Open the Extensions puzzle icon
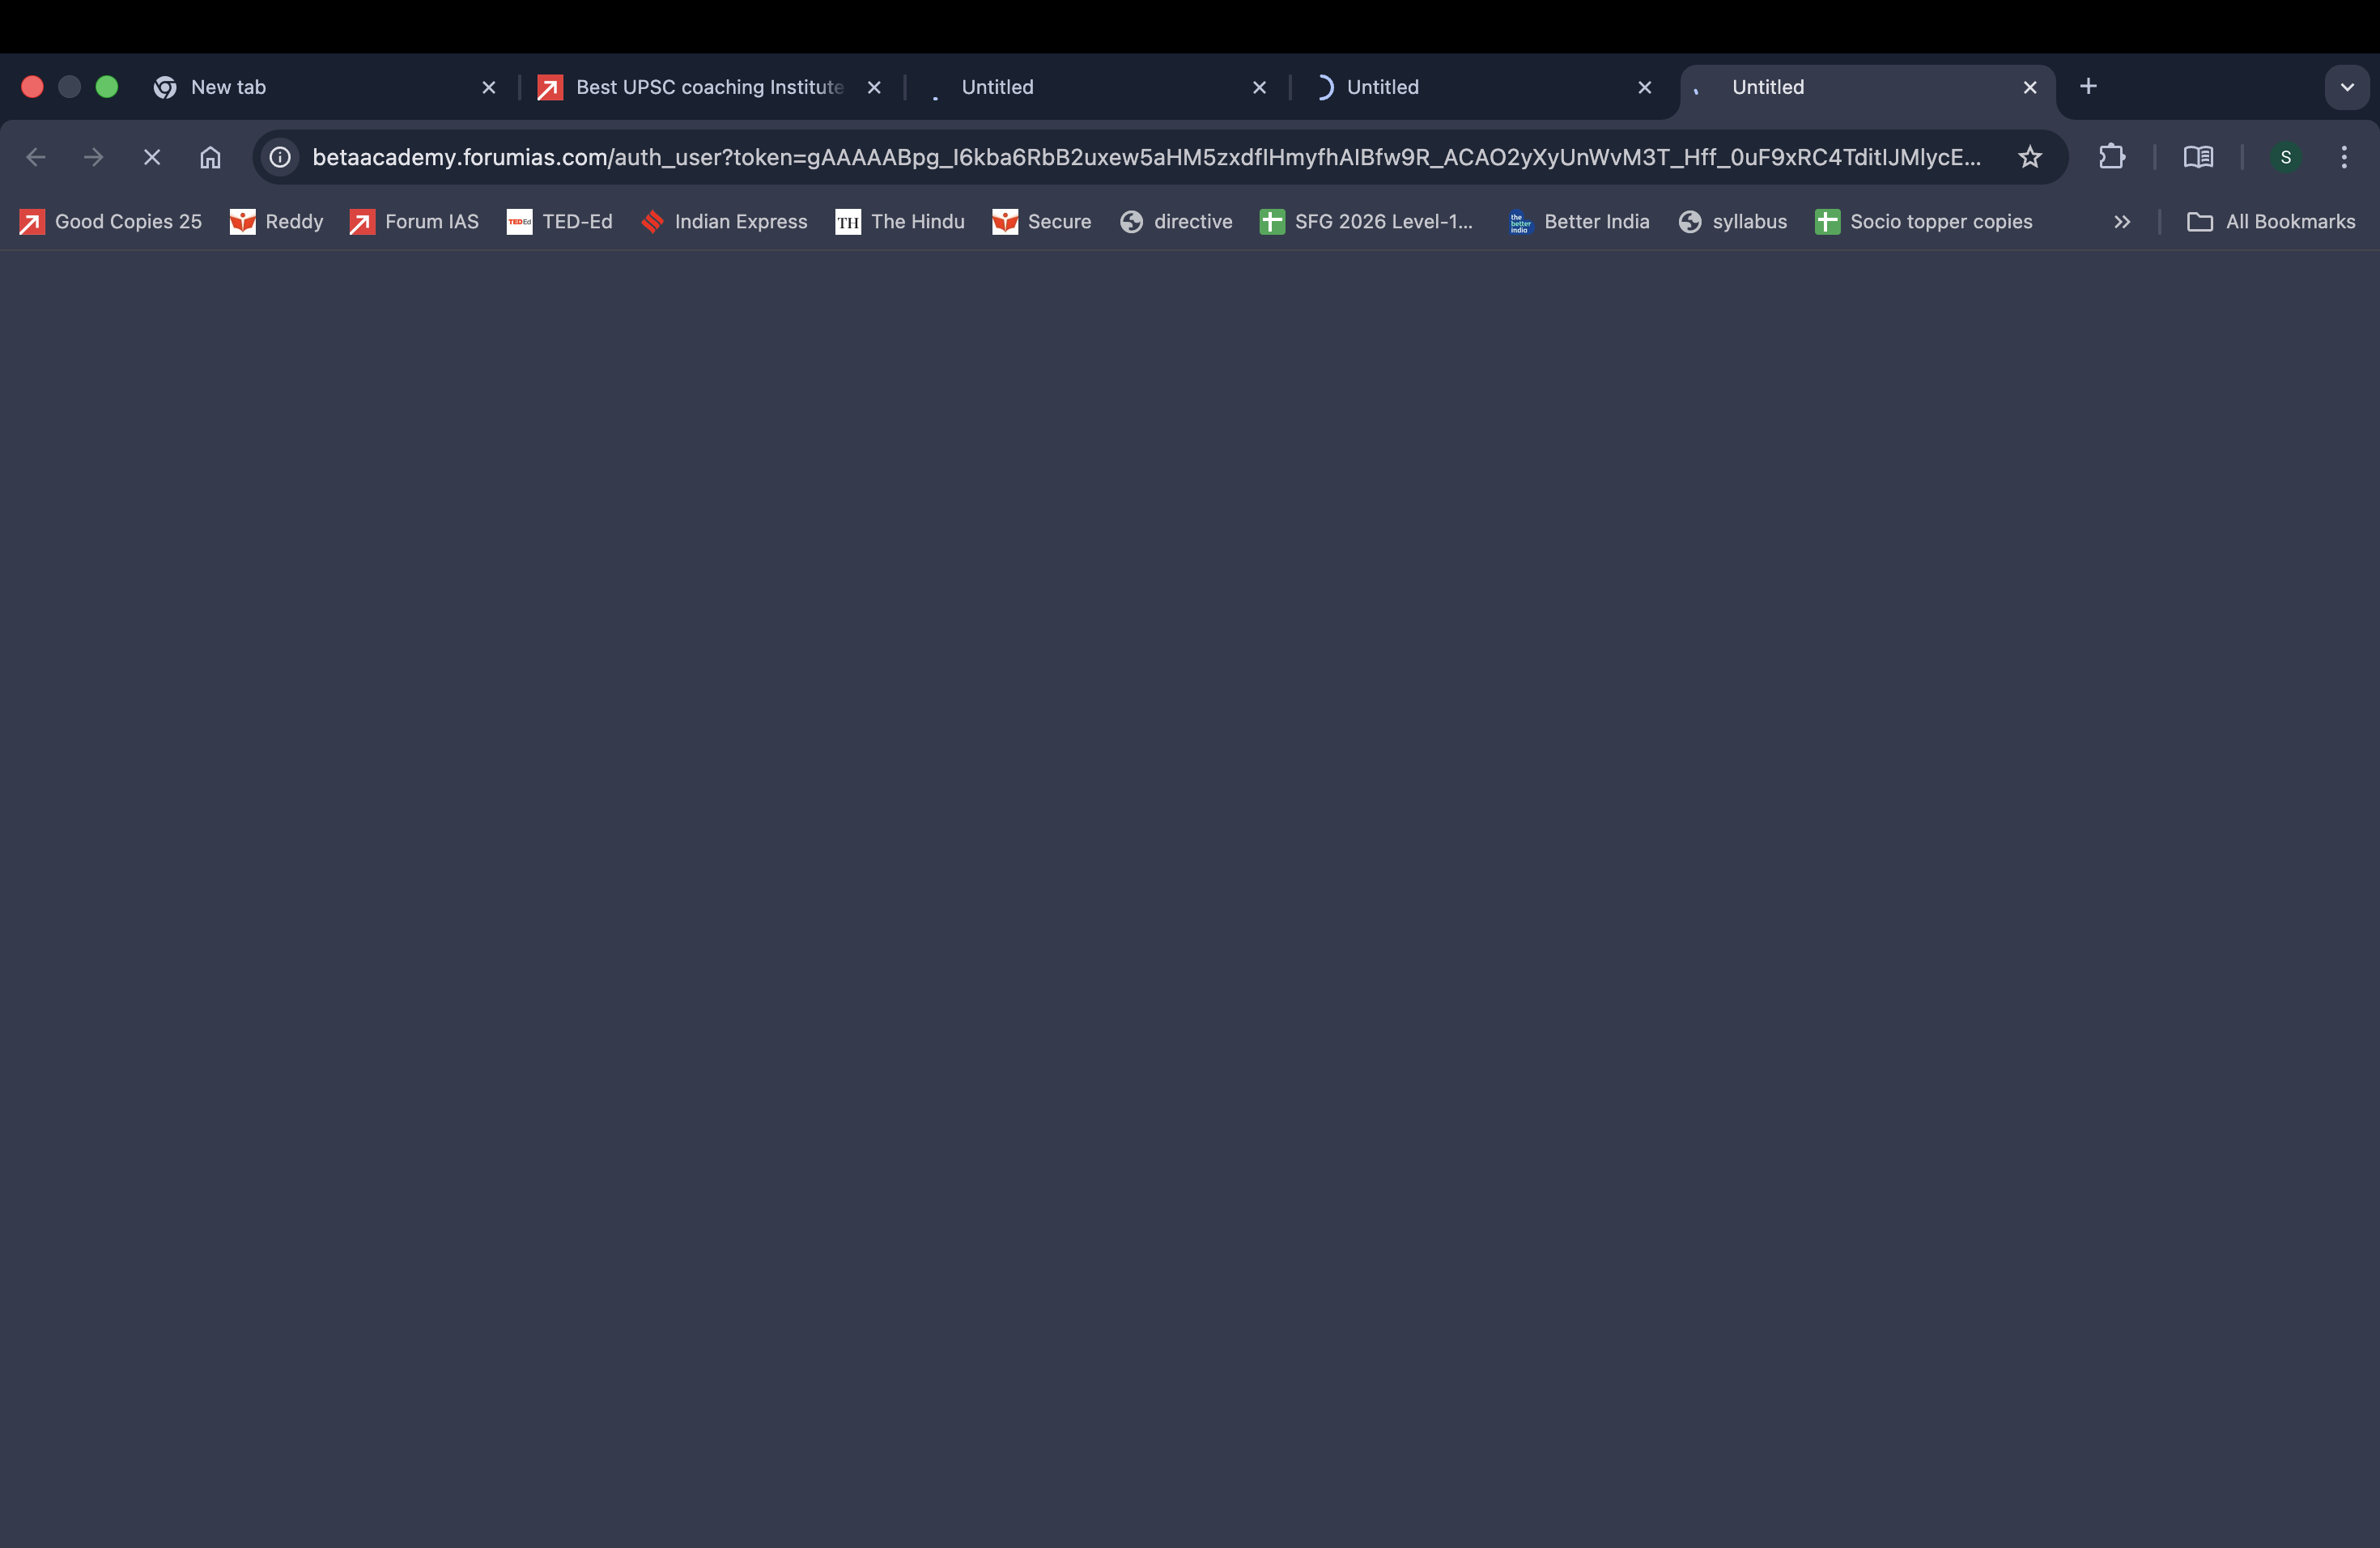Image resolution: width=2380 pixels, height=1548 pixels. (2111, 157)
